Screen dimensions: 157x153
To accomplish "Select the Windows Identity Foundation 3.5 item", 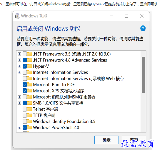I will point(64,122).
